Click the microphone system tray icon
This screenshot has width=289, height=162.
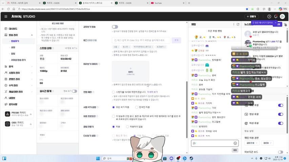click(x=256, y=158)
